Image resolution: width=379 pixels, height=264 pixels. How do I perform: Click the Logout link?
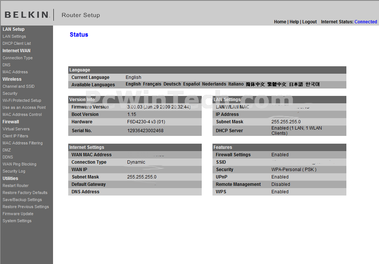tap(309, 22)
